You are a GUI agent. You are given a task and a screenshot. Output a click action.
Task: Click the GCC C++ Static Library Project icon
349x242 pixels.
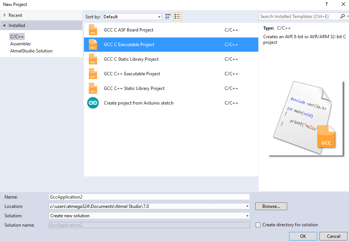pos(93,88)
